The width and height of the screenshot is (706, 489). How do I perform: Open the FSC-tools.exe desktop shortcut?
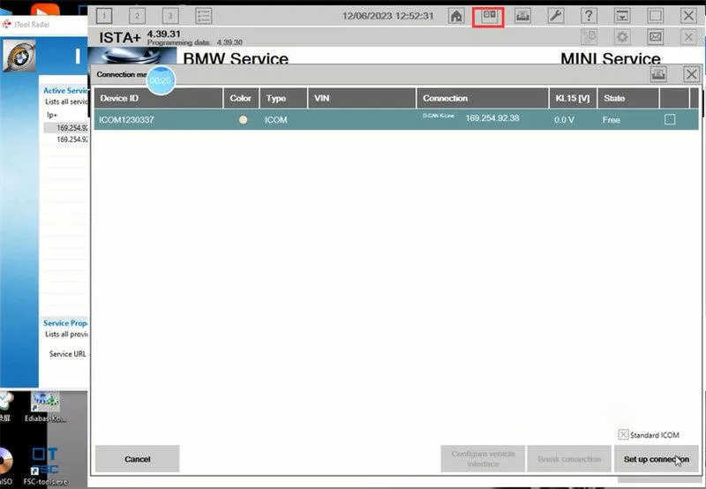click(45, 467)
